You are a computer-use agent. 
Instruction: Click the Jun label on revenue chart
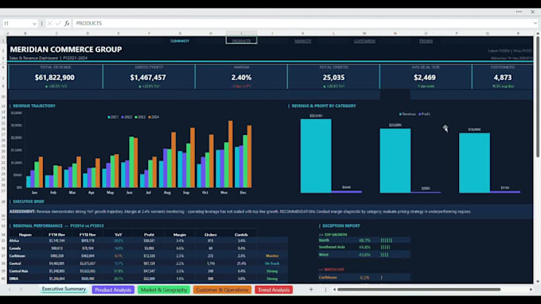click(129, 192)
